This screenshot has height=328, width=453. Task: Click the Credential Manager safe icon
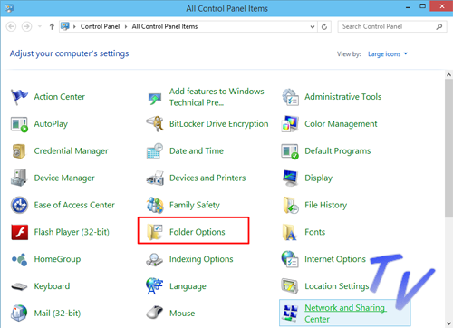(19, 151)
